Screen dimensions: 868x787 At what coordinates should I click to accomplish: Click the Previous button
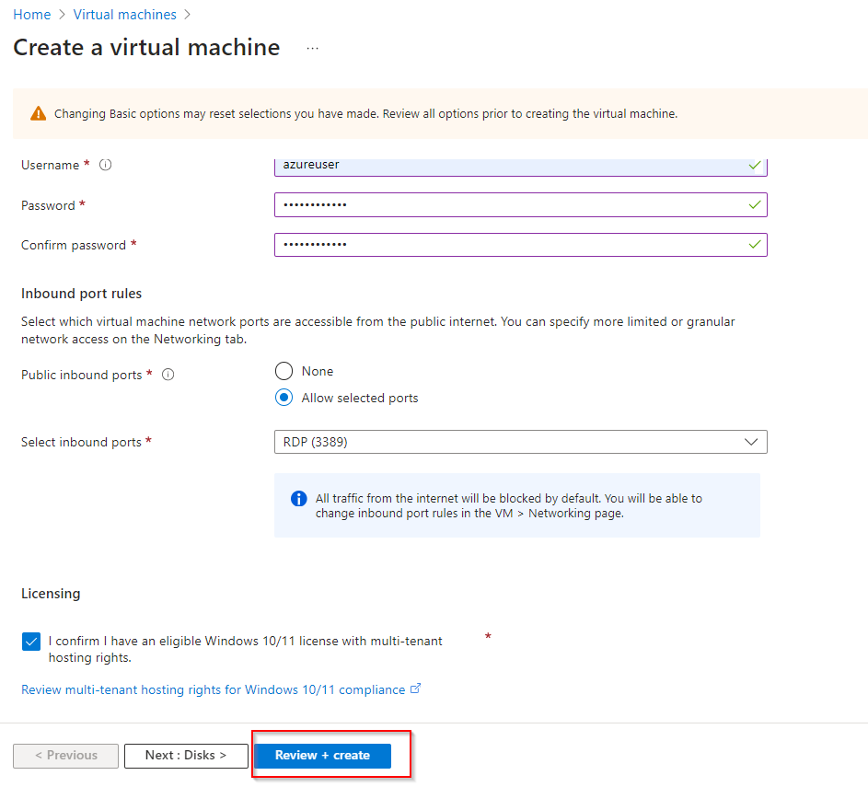pos(66,756)
